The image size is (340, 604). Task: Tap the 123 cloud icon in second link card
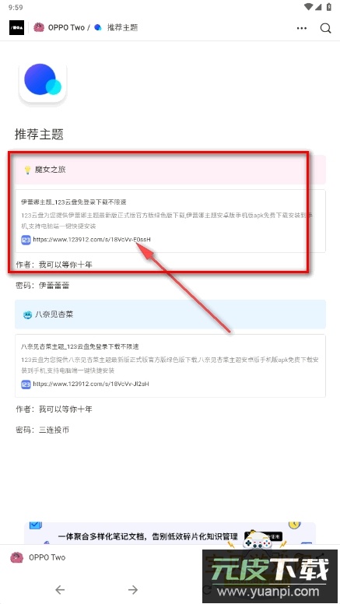tap(26, 384)
